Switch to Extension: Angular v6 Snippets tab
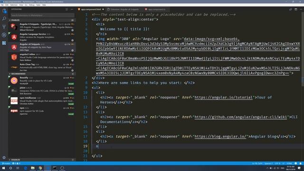 (x=124, y=9)
